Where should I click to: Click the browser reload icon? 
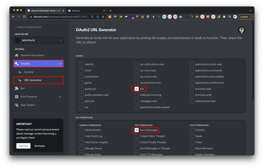click(x=24, y=17)
